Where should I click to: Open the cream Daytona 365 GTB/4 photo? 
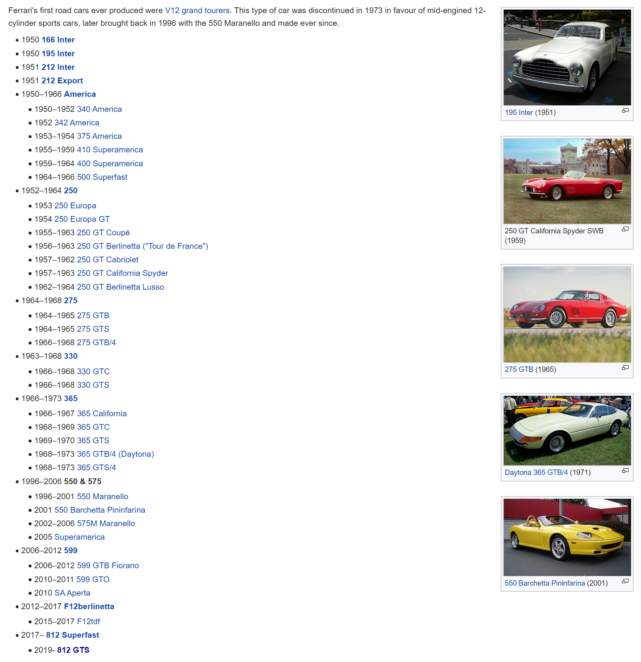[x=567, y=431]
